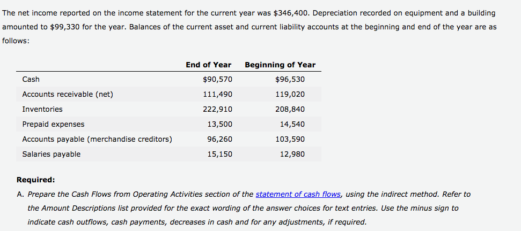Click the 12,980 salaries payable value

[292, 154]
